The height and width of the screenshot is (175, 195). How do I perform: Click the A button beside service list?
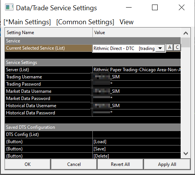coord(170,47)
